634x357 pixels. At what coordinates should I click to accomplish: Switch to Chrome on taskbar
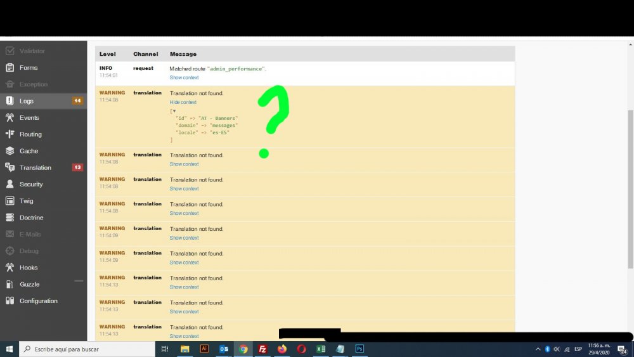tap(243, 349)
